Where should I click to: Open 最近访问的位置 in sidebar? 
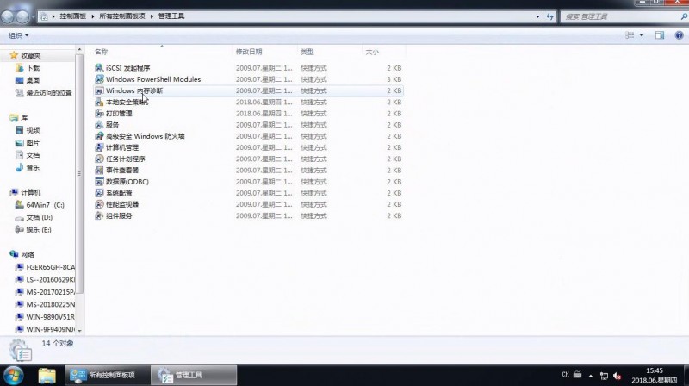44,93
